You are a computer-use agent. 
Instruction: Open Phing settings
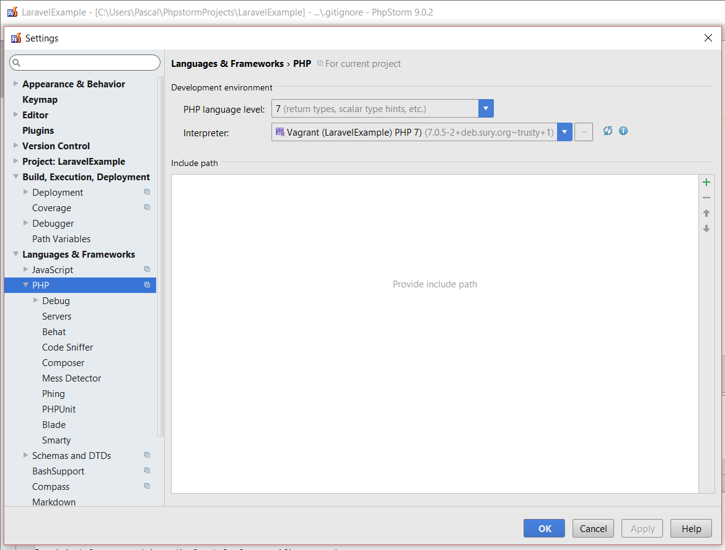[x=53, y=394]
